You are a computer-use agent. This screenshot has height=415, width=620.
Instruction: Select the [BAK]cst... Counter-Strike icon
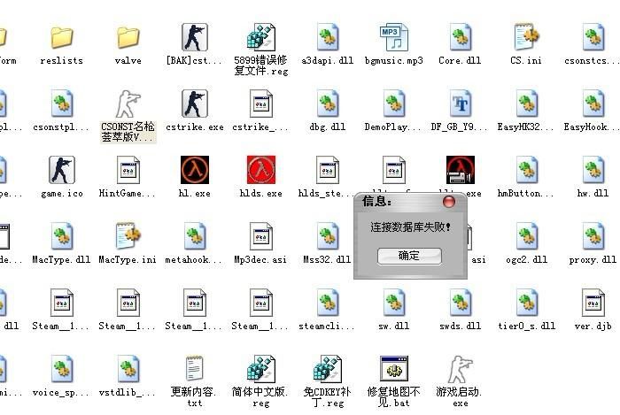(195, 37)
